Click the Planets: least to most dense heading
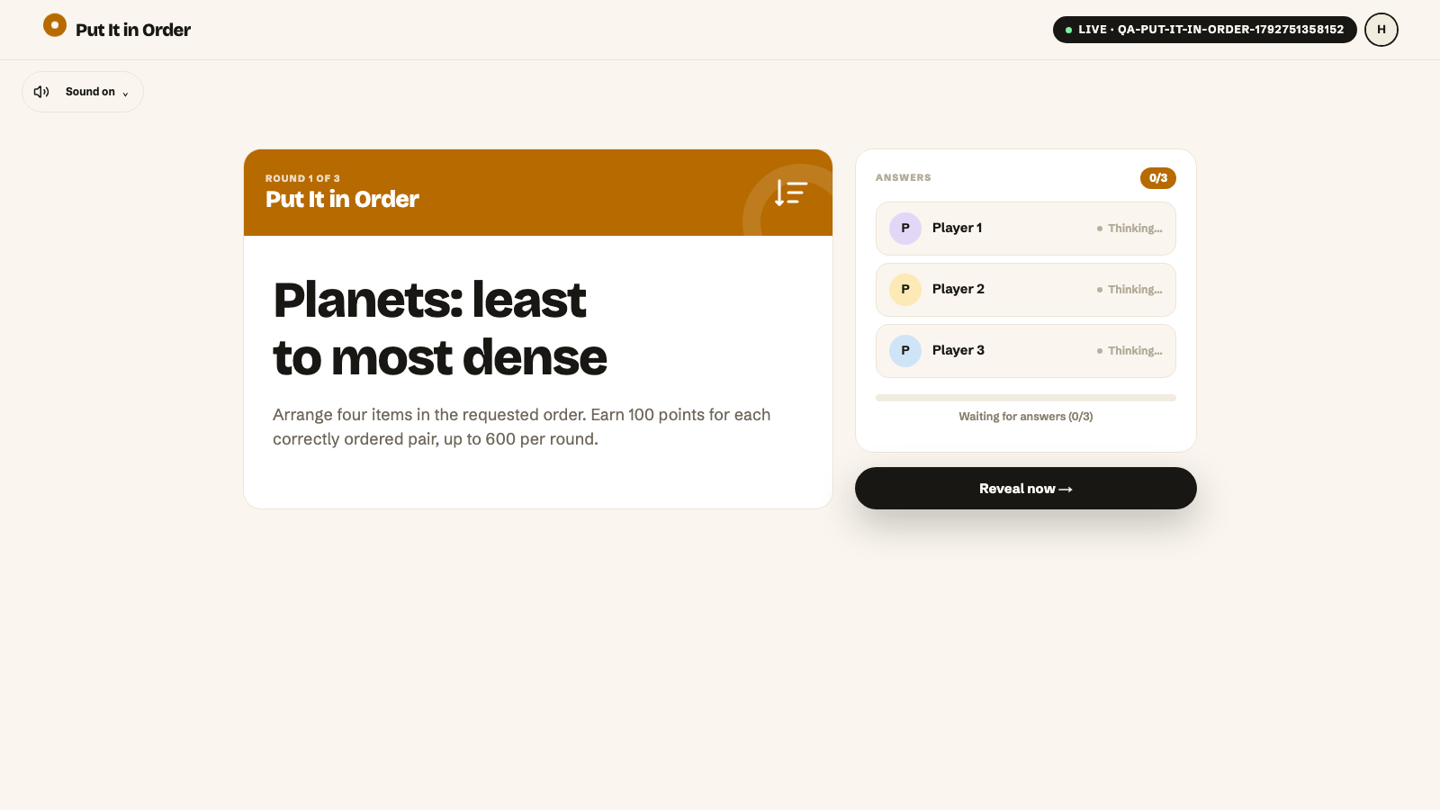This screenshot has width=1440, height=810. coord(440,328)
